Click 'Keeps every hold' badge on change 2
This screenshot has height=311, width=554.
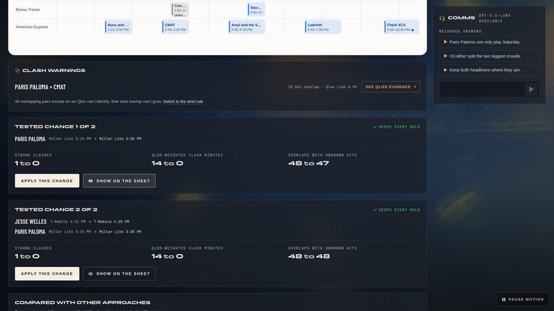tap(397, 209)
